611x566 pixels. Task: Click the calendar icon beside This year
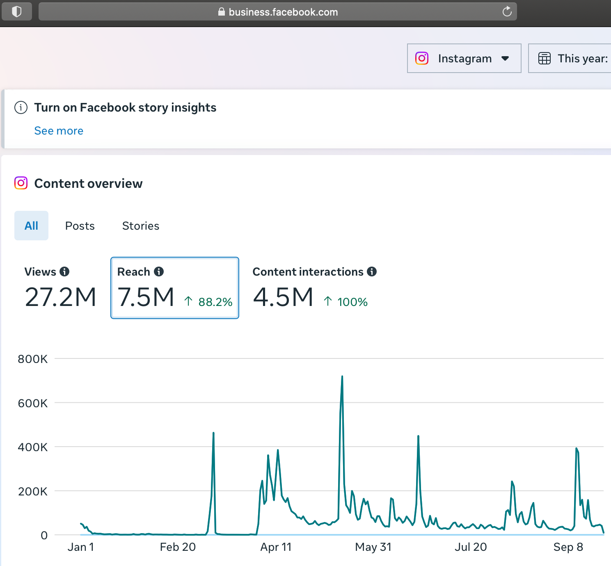544,58
